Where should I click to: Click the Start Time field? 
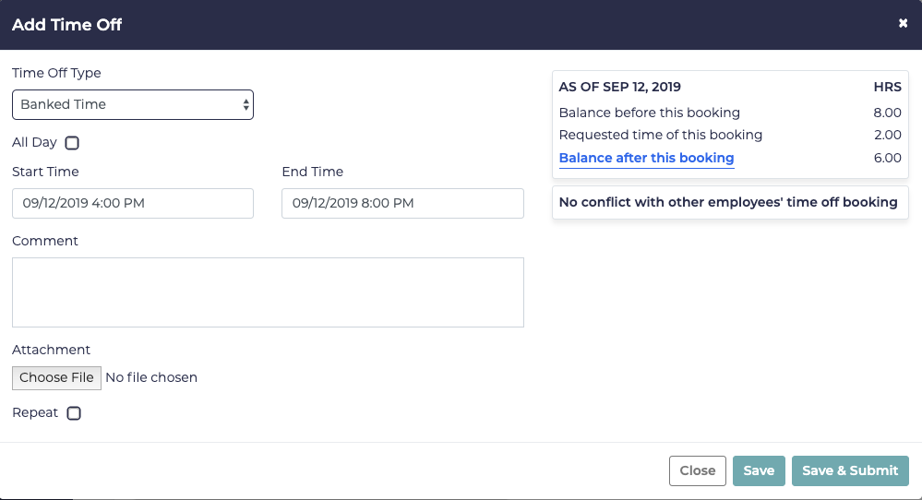133,203
